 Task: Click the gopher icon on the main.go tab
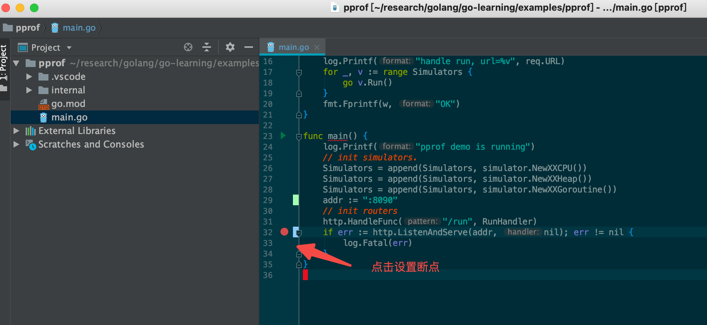pos(271,46)
